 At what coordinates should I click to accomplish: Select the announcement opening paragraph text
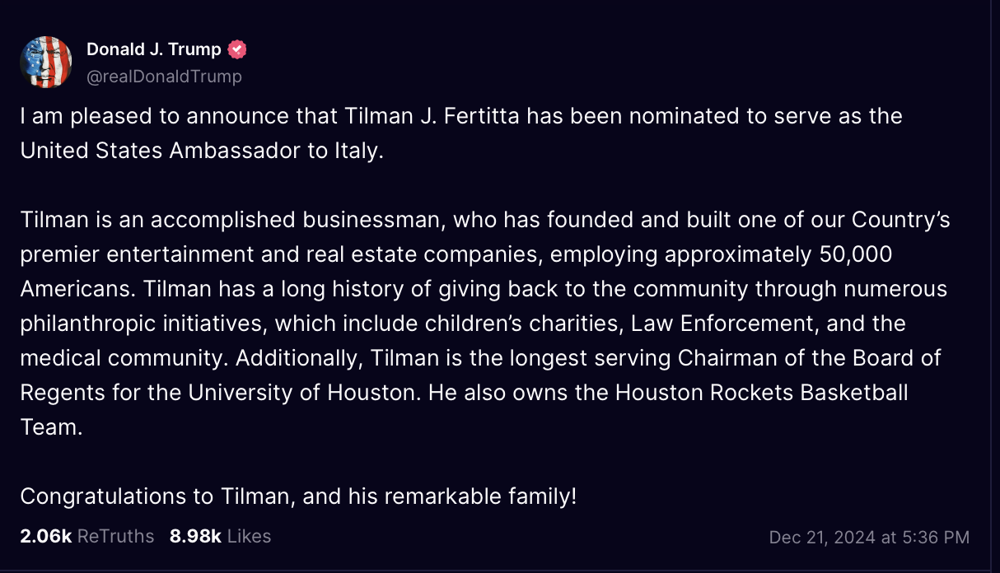coord(461,133)
